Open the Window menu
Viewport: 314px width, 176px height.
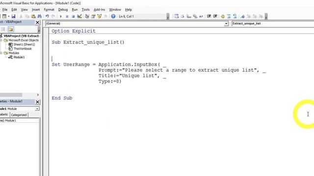[x=115, y=10]
